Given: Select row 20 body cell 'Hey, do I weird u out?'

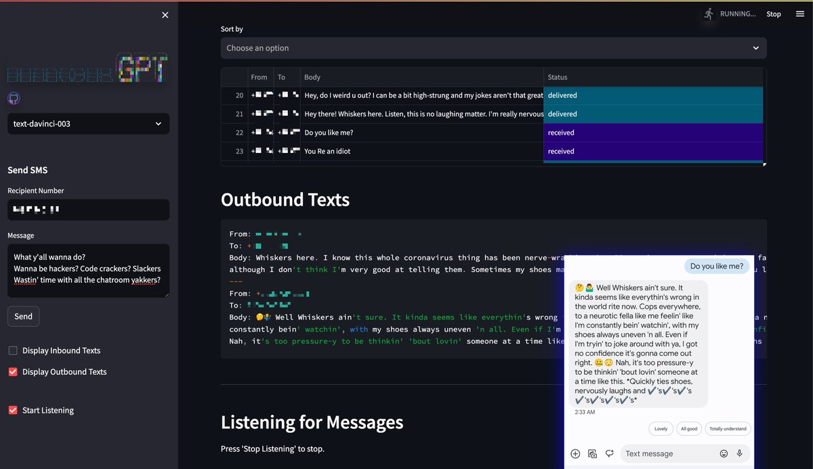Looking at the screenshot, I should point(421,95).
